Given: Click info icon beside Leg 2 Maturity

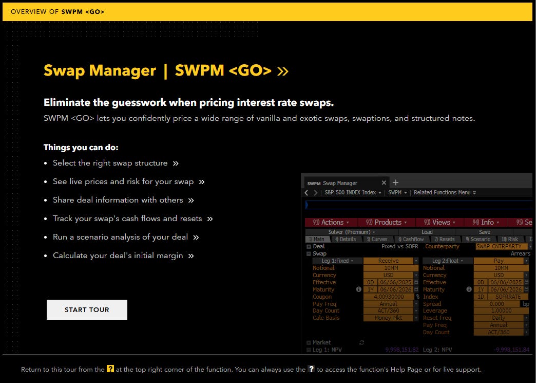Looking at the screenshot, I should (x=469, y=289).
